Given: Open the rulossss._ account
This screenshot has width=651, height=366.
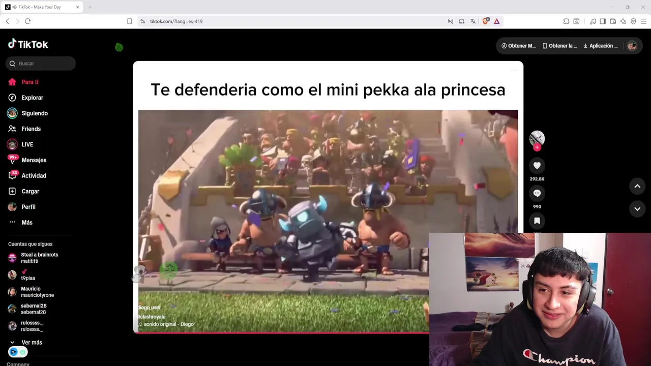Looking at the screenshot, I should [x=26, y=326].
